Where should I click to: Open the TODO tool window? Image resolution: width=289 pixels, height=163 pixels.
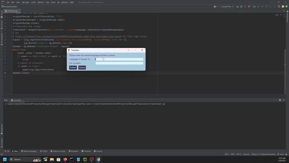coord(44,151)
